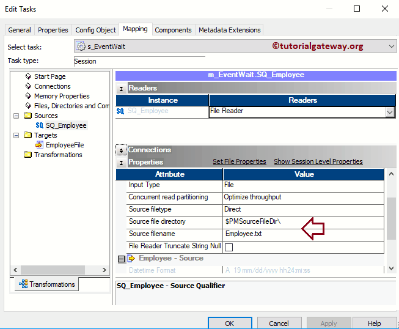Switch to the General tab

point(20,30)
